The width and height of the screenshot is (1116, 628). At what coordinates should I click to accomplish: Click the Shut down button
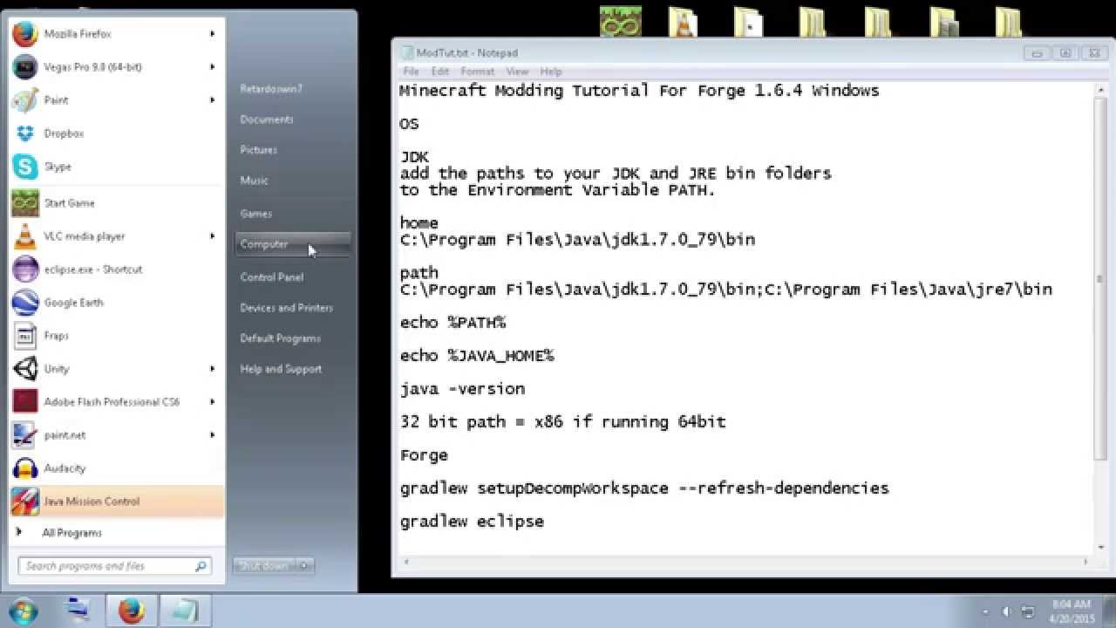pyautogui.click(x=265, y=566)
